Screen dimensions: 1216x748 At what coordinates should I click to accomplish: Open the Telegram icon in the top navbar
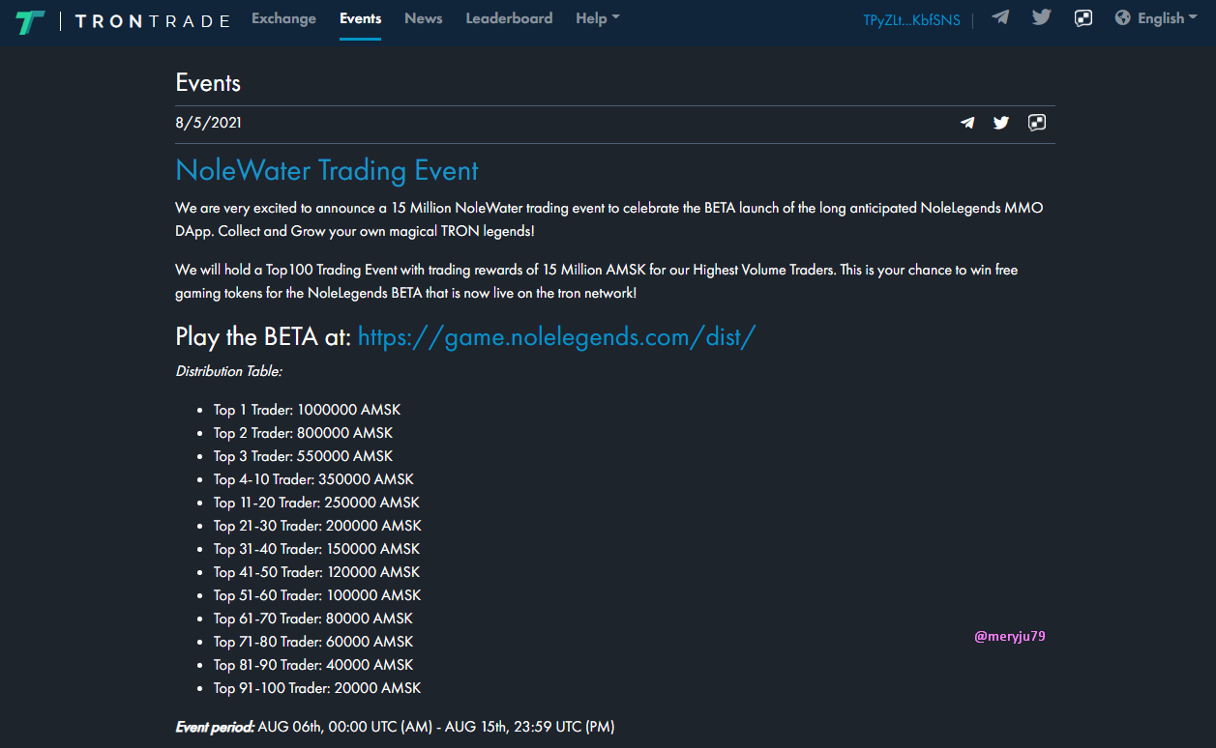(1000, 17)
